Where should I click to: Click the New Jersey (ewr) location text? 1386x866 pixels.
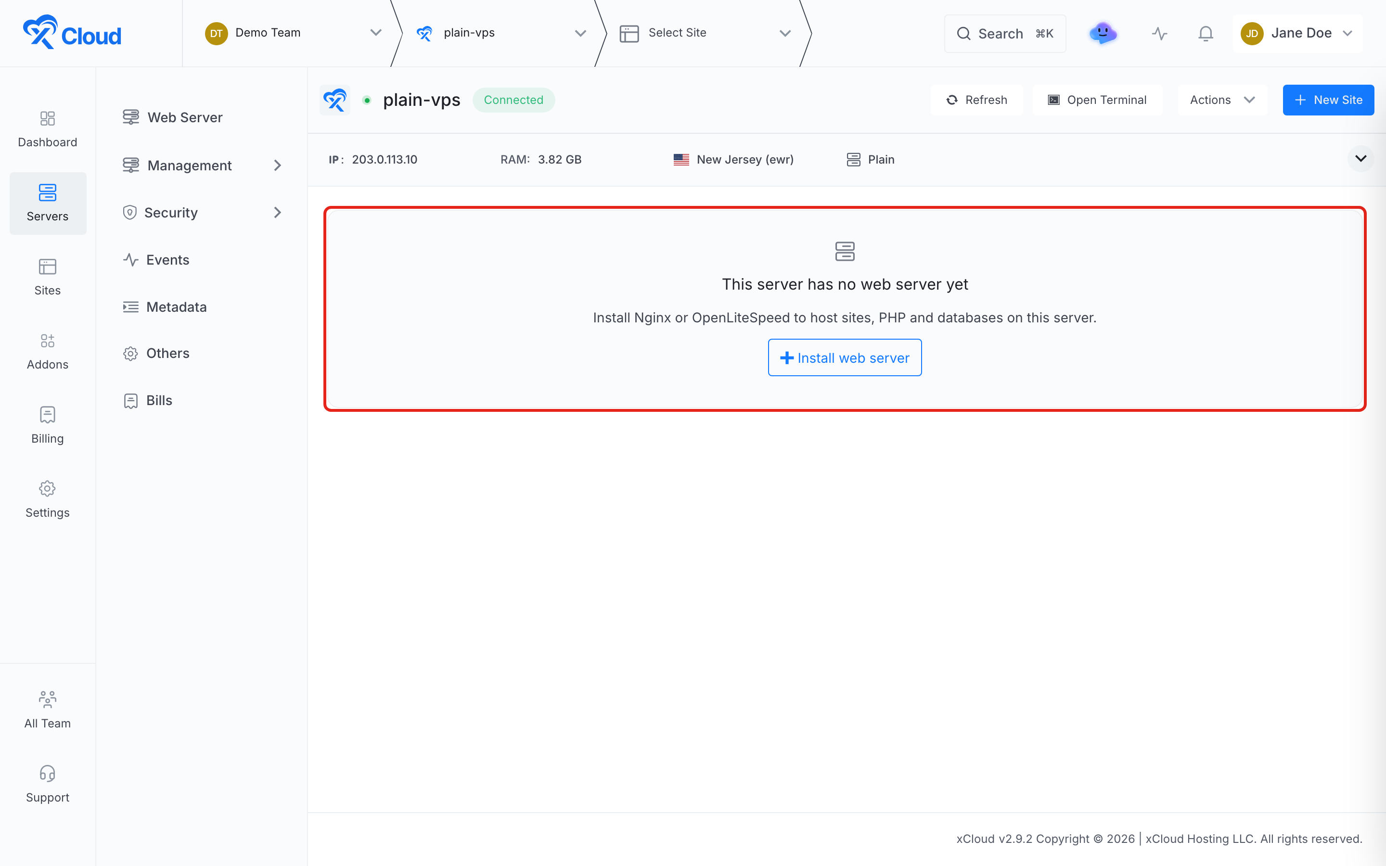745,160
